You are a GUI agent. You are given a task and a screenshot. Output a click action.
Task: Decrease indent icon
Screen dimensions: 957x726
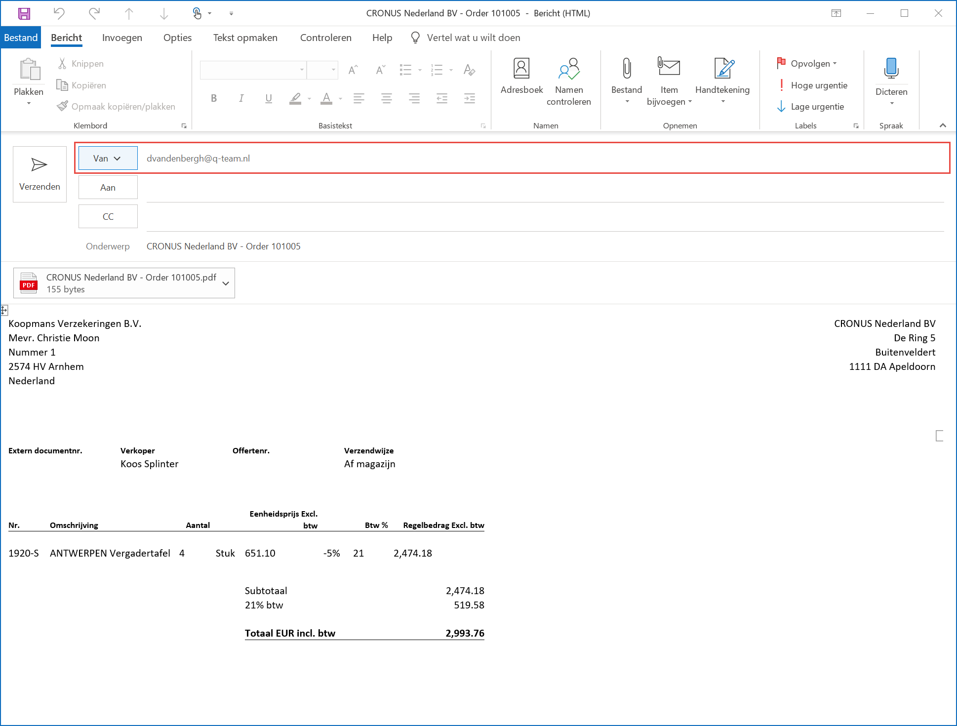(442, 98)
